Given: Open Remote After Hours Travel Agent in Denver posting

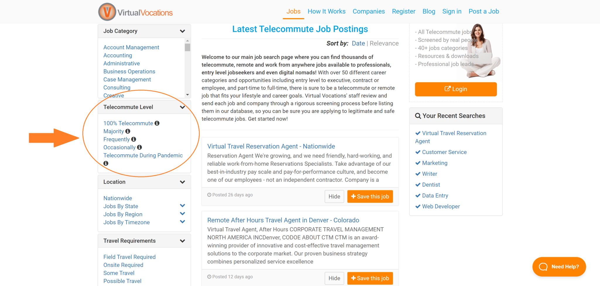Looking at the screenshot, I should pyautogui.click(x=283, y=220).
